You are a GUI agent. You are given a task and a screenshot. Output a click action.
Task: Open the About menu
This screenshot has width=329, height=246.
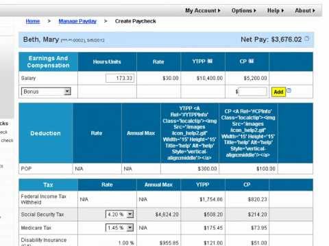tap(305, 10)
